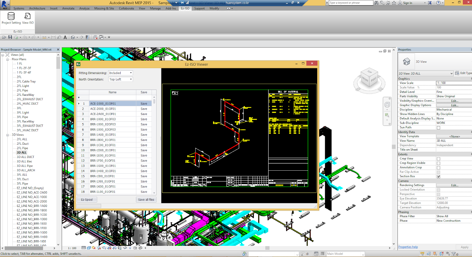
Task: Save the project with the floppy disk icon
Action: [x=10, y=37]
